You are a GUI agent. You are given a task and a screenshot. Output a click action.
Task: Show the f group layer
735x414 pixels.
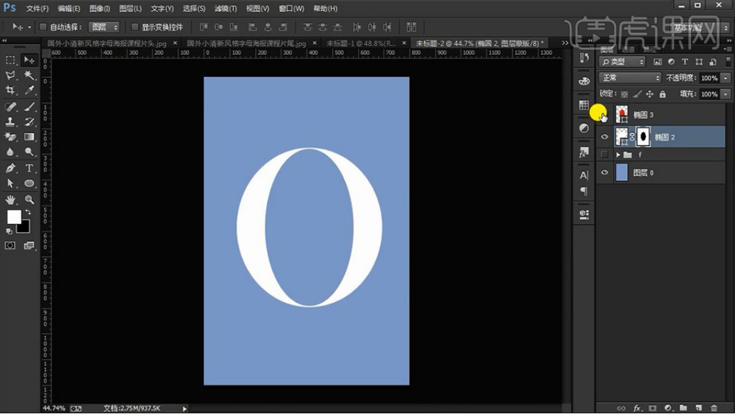click(x=605, y=154)
